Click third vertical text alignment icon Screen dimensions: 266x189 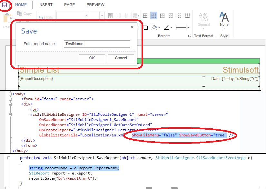(x=127, y=15)
